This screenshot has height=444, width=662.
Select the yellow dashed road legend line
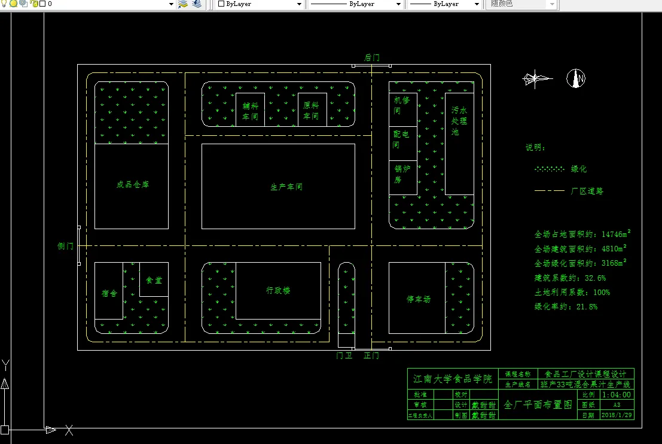549,190
